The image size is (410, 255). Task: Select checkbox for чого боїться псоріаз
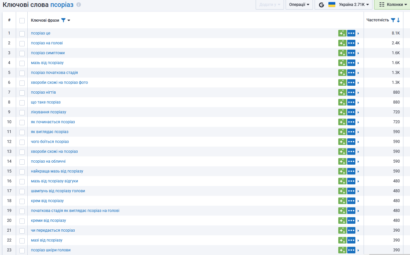[22, 142]
